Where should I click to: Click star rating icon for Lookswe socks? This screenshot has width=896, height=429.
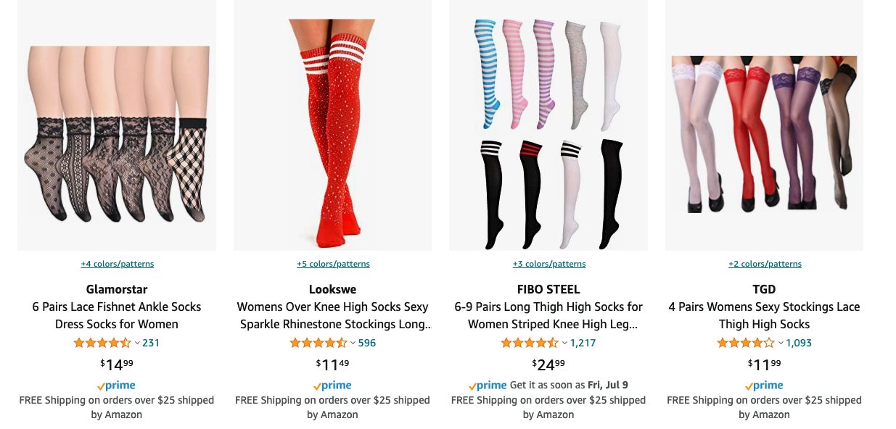[318, 343]
